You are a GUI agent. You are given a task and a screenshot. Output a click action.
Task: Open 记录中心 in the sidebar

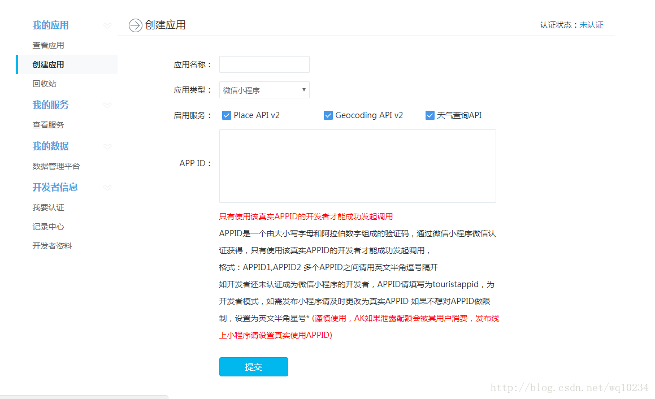tap(49, 227)
